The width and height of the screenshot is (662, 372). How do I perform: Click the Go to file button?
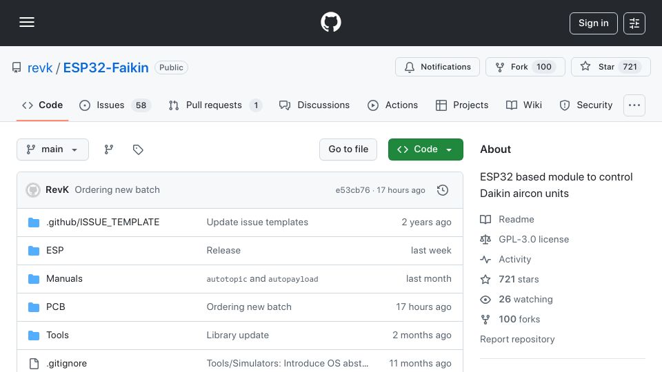pos(348,149)
